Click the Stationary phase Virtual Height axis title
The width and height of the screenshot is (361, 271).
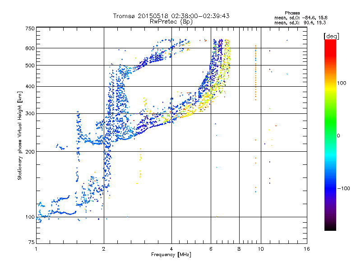coord(19,135)
